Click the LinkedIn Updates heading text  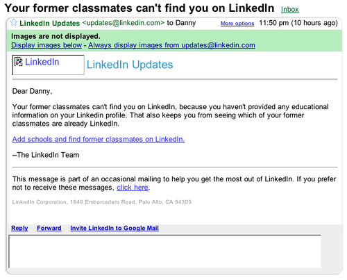pos(130,65)
